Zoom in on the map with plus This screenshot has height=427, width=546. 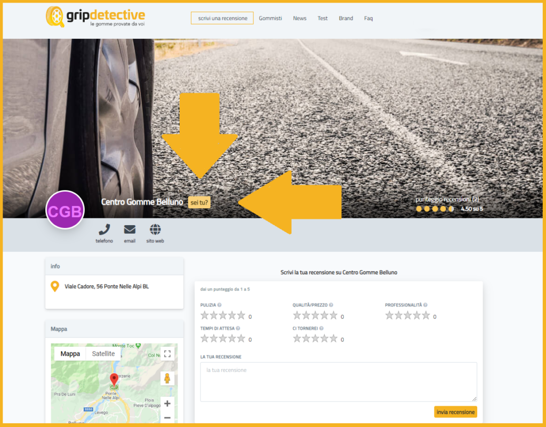coord(167,404)
